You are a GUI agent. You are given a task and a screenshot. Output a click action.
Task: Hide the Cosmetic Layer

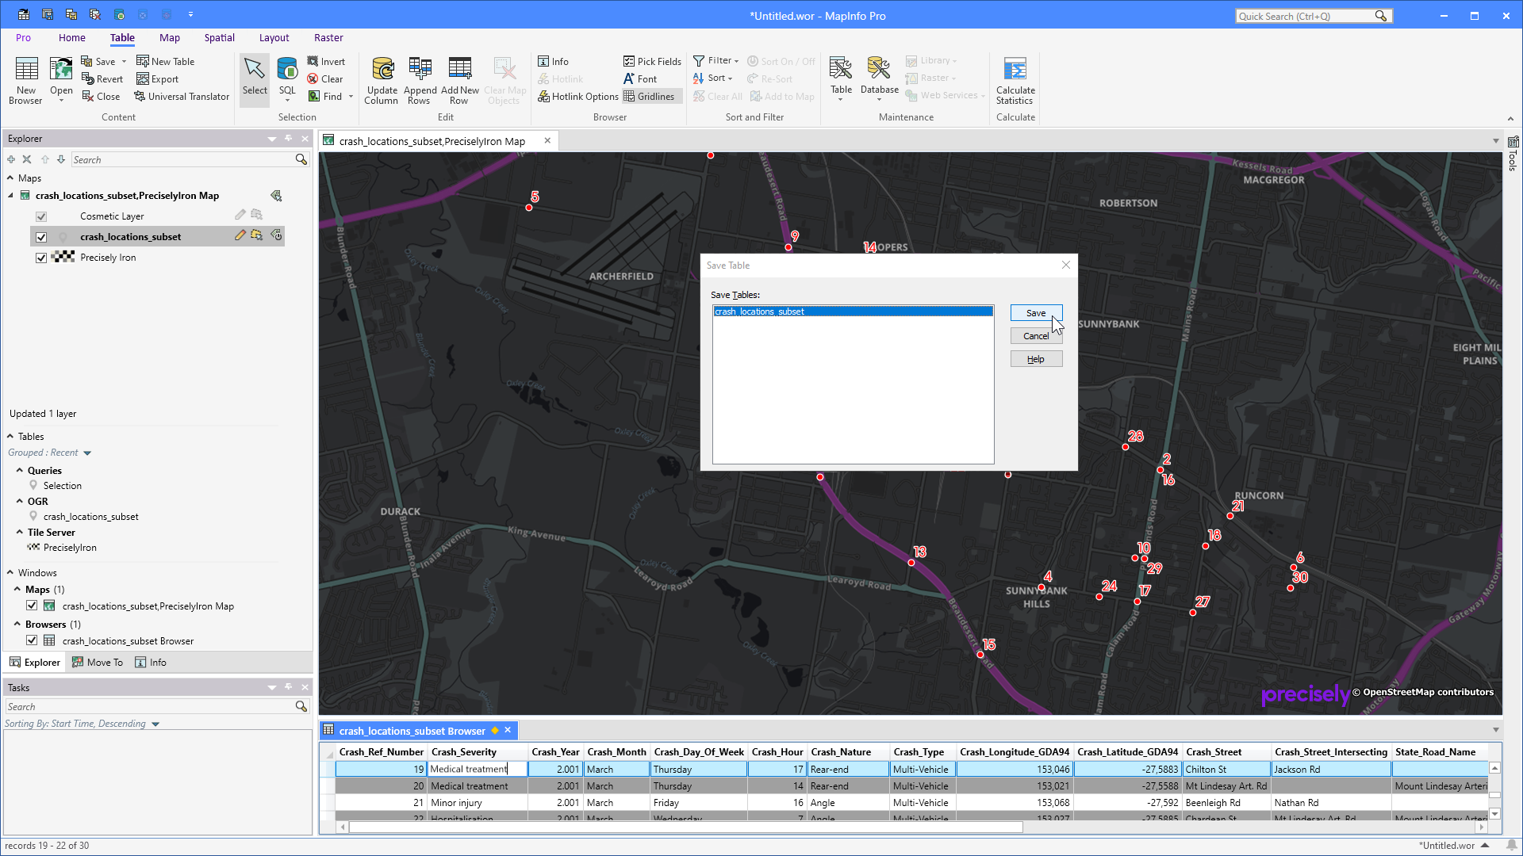[41, 216]
